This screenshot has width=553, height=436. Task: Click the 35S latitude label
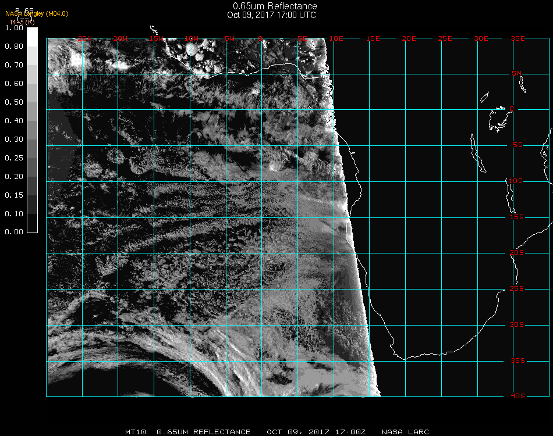[x=517, y=360]
